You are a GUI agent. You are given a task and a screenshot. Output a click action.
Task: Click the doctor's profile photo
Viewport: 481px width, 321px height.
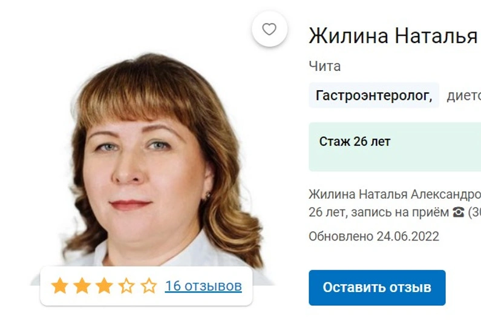154,163
